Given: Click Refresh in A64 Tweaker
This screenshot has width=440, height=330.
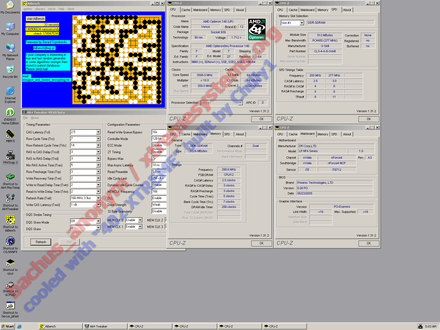Looking at the screenshot, I should point(41,242).
